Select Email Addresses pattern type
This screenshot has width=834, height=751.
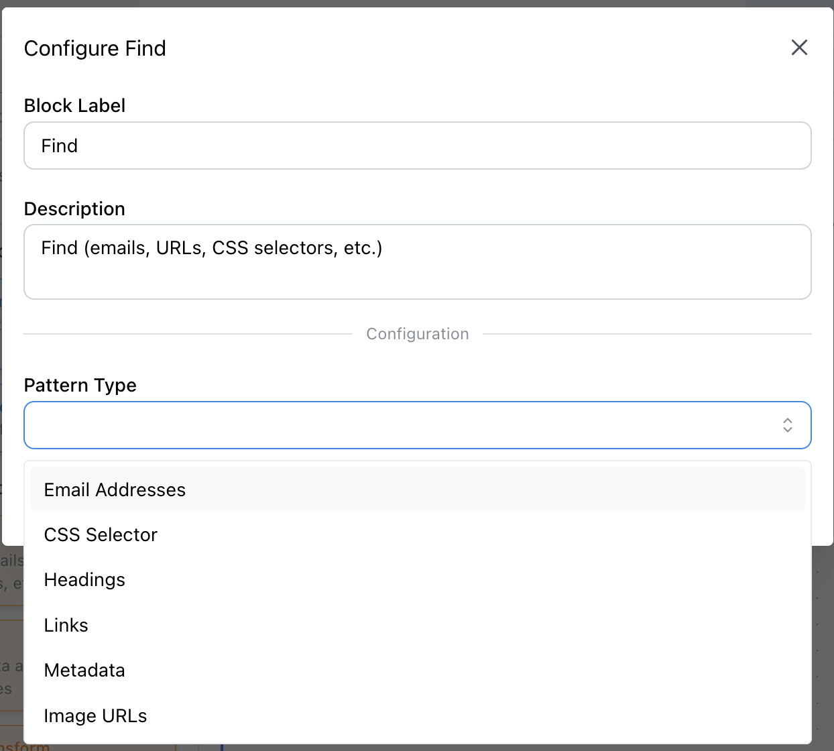[x=115, y=490]
